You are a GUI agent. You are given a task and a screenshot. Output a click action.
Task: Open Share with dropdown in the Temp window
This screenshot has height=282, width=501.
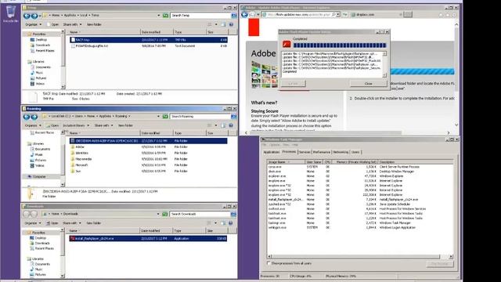pos(72,24)
